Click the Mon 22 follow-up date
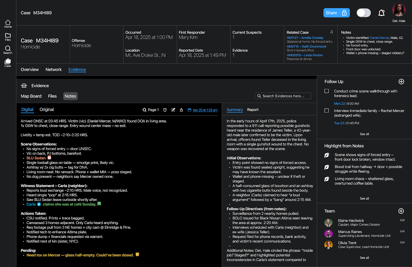This screenshot has height=267, width=412. click(x=339, y=104)
